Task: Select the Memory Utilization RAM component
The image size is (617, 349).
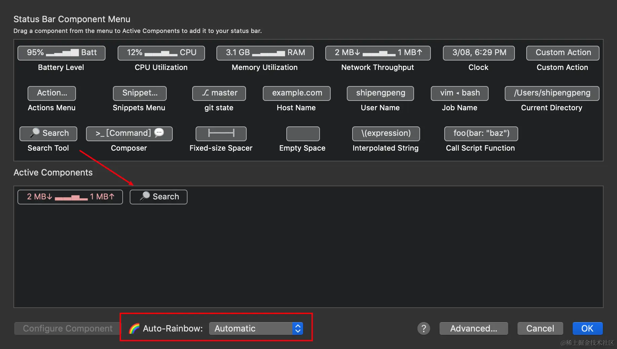Action: pyautogui.click(x=265, y=53)
